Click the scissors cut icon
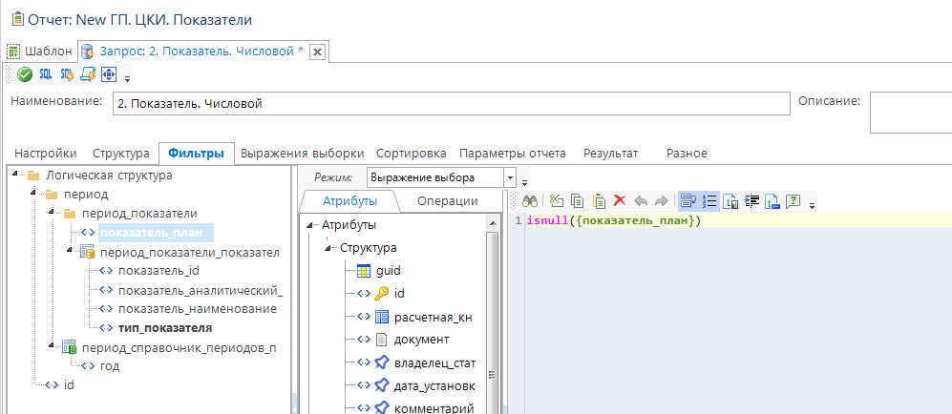 [557, 201]
